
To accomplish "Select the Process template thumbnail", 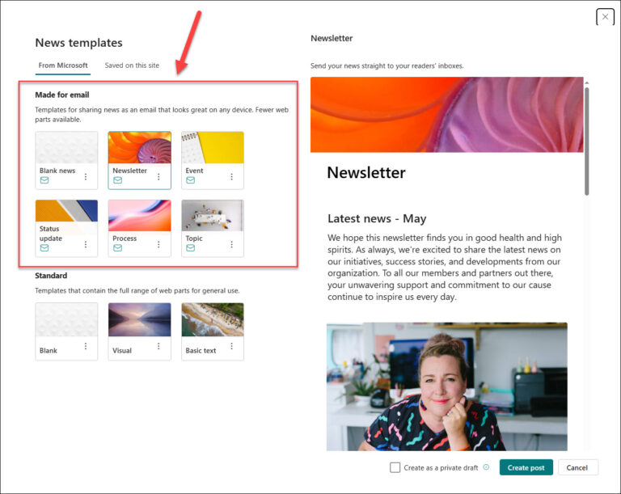I will 140,216.
